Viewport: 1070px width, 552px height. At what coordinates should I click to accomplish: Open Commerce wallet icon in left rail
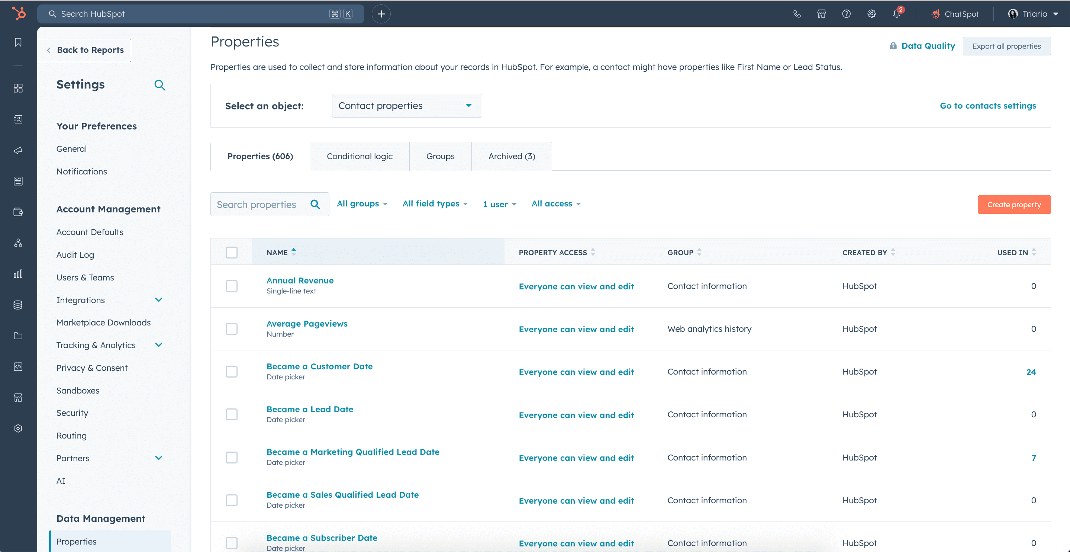click(18, 212)
